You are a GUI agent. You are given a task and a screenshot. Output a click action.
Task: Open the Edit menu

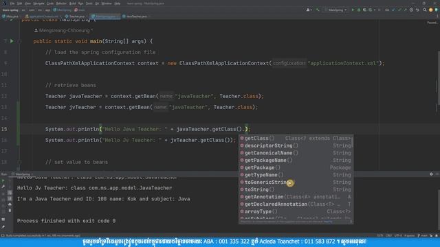[x=19, y=3]
